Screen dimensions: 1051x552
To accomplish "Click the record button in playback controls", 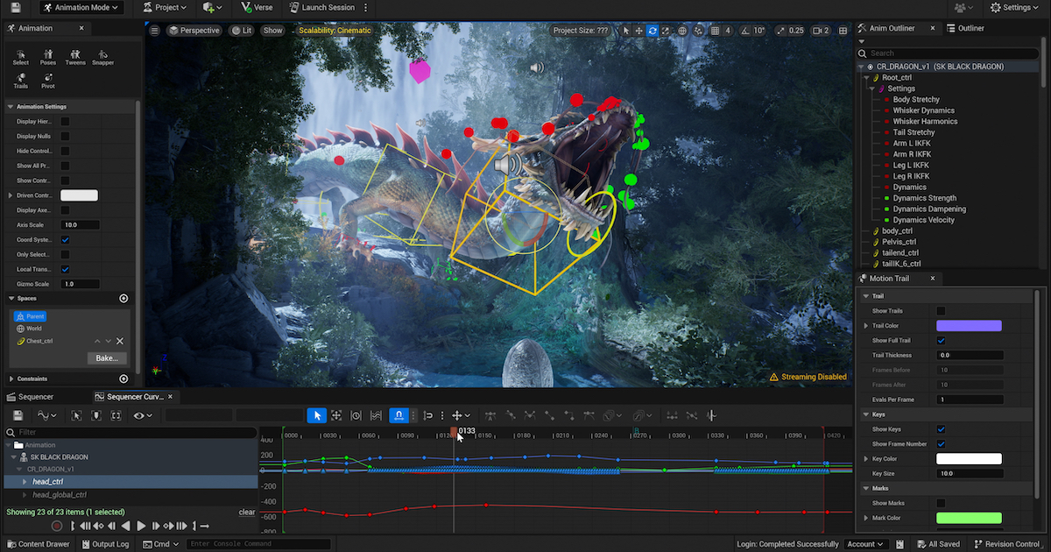I will tap(56, 526).
